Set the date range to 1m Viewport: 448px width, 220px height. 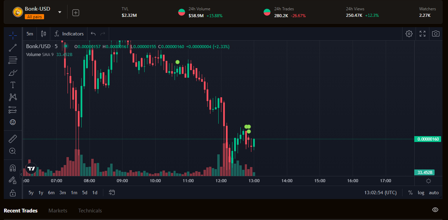(74, 193)
